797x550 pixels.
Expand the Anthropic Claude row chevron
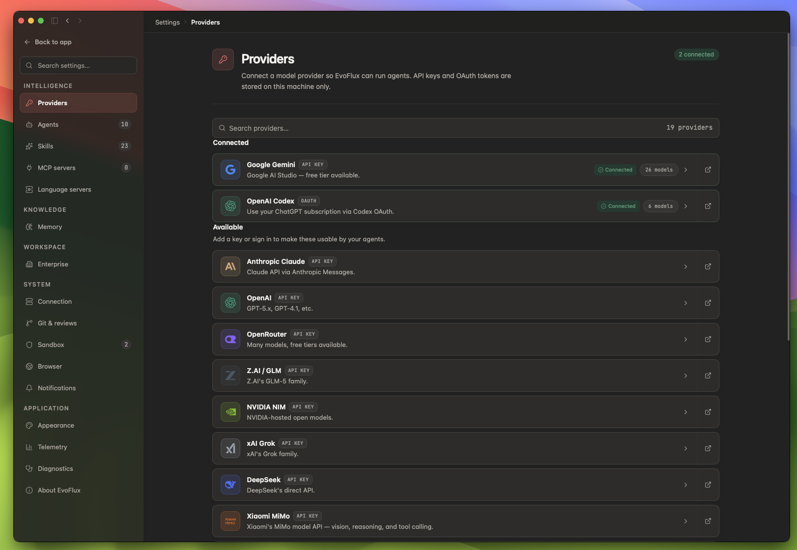[685, 266]
